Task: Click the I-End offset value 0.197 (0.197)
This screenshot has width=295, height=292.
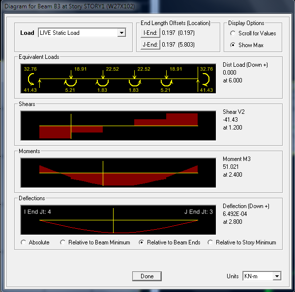Action: (178, 33)
